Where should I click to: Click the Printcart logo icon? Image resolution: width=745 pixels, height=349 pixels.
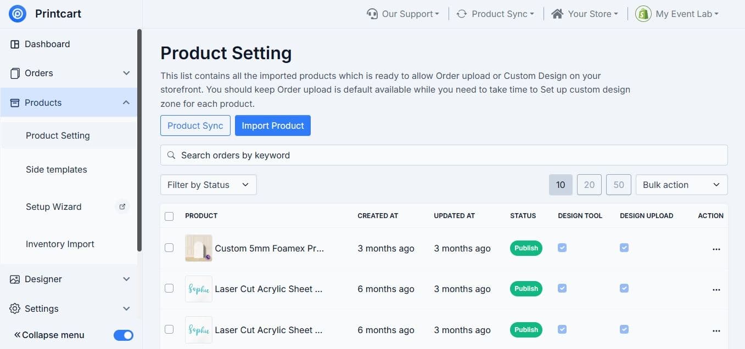tap(18, 14)
